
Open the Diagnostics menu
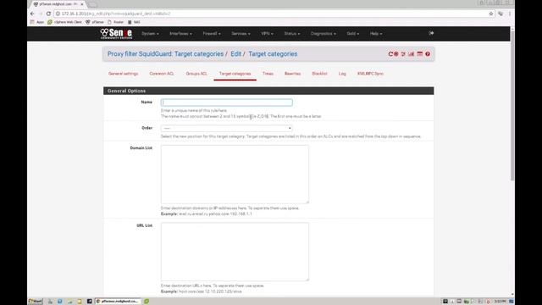click(323, 34)
